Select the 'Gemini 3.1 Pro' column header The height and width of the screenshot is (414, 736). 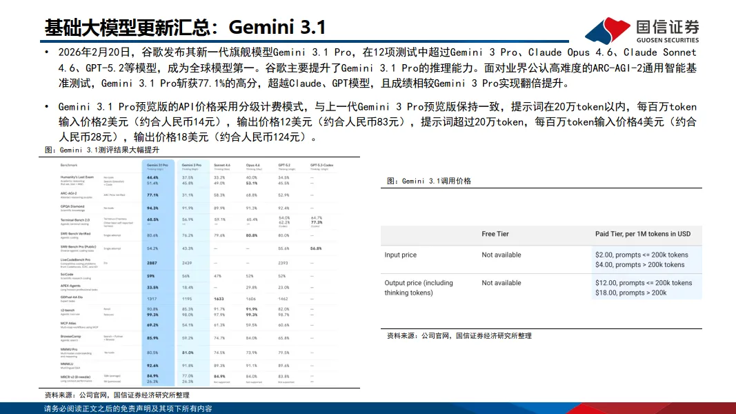tap(157, 166)
